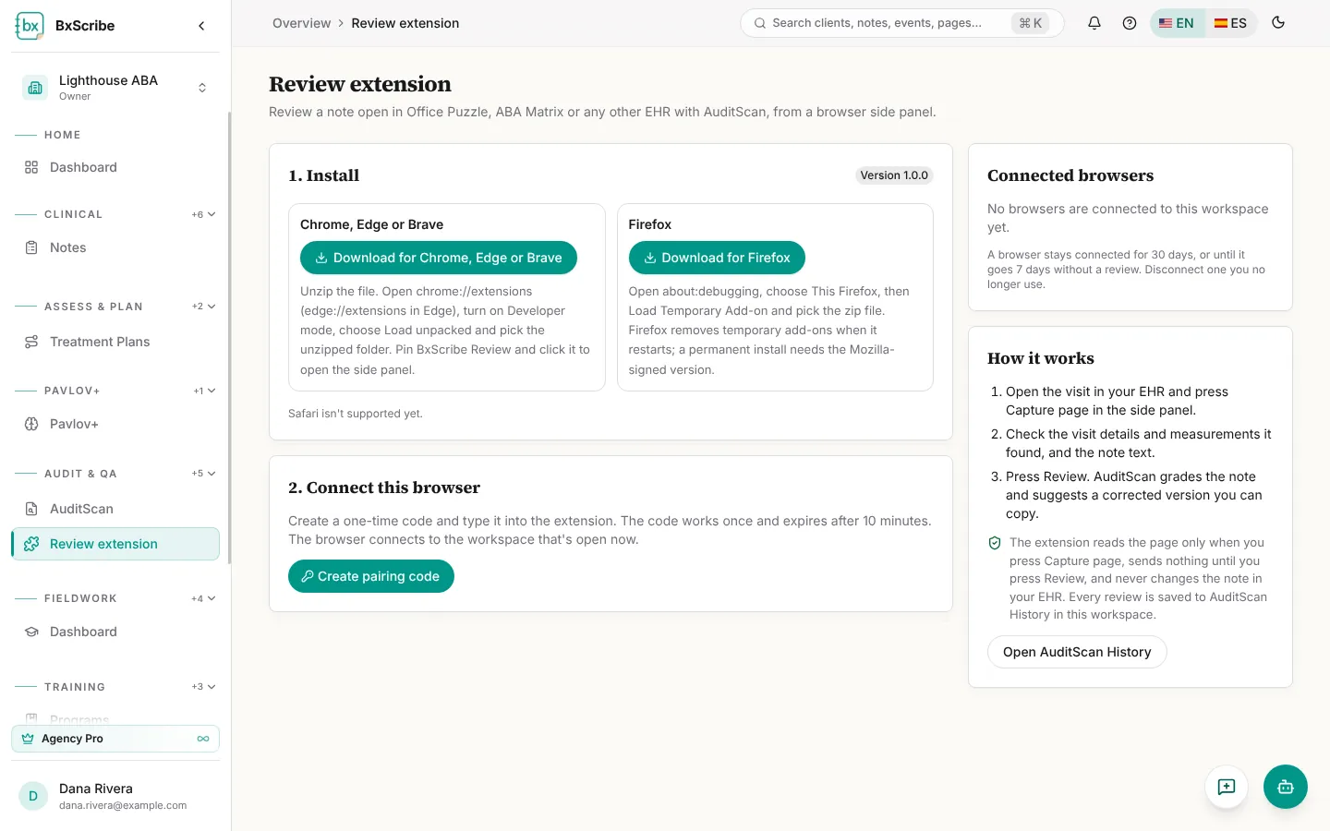Click the AuditScan document icon

pyautogui.click(x=31, y=509)
